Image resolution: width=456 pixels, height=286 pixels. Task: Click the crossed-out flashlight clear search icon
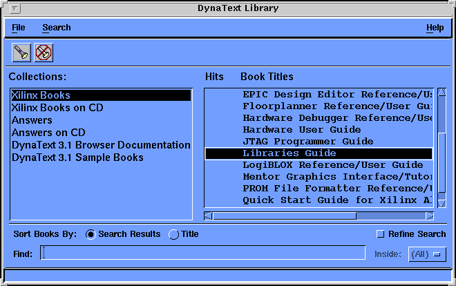44,52
